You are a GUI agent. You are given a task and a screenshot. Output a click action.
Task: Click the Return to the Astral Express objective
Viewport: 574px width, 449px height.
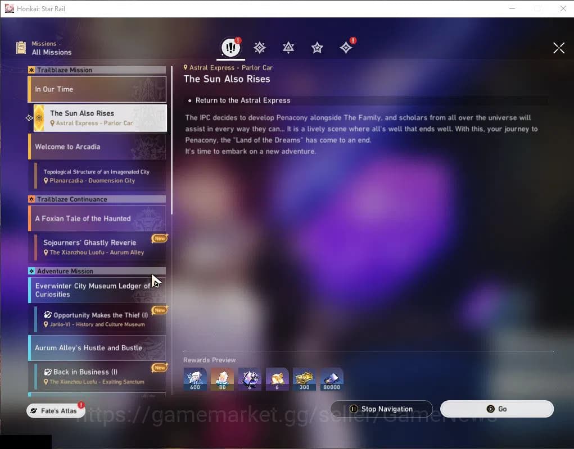coord(243,100)
